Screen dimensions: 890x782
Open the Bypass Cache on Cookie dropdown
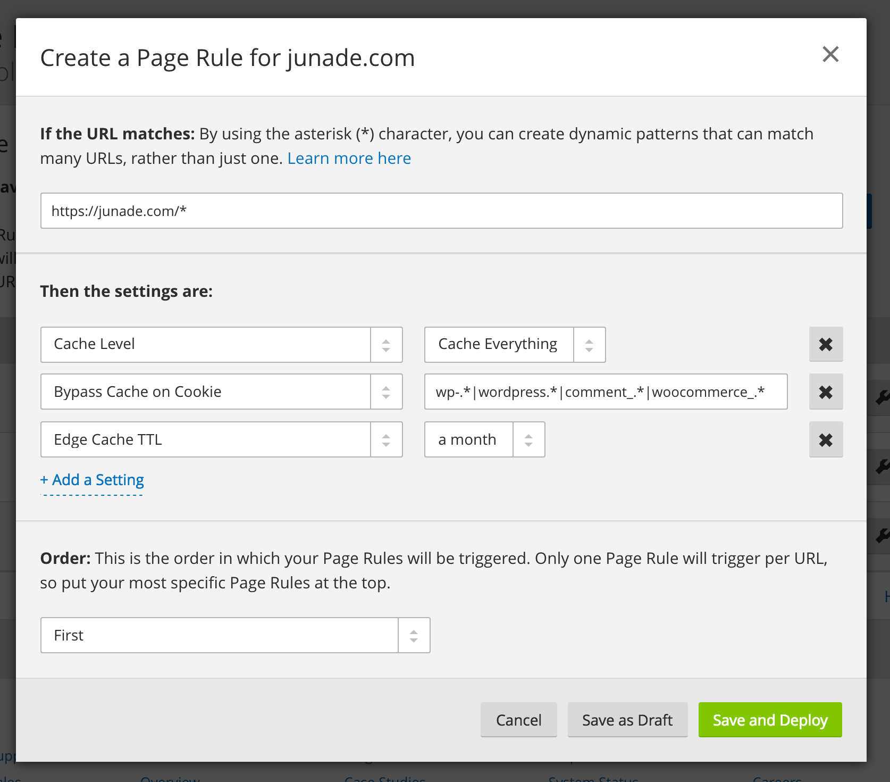click(387, 392)
